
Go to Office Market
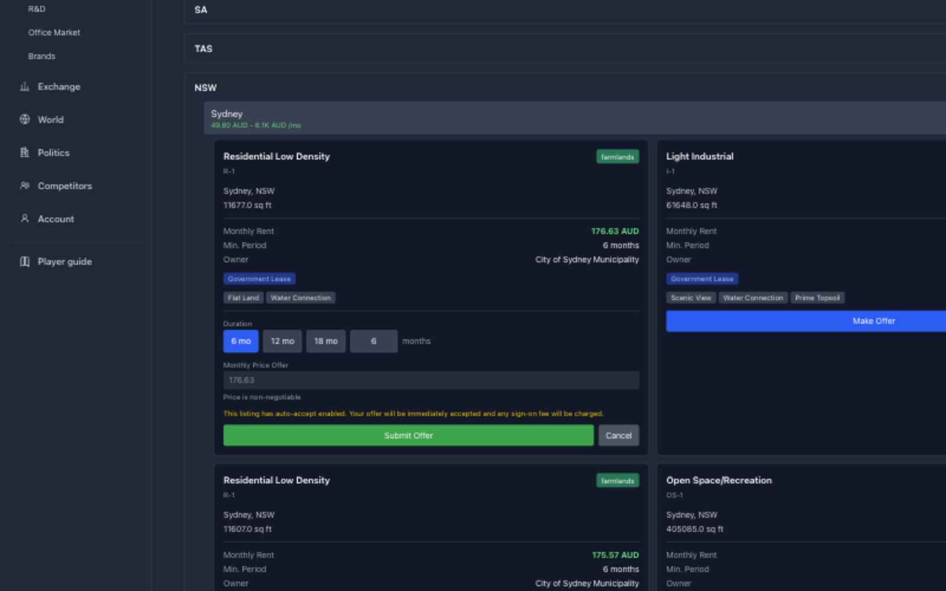[x=54, y=33]
